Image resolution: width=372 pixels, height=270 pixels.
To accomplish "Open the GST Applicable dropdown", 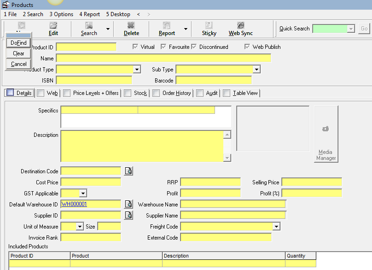I will point(83,193).
